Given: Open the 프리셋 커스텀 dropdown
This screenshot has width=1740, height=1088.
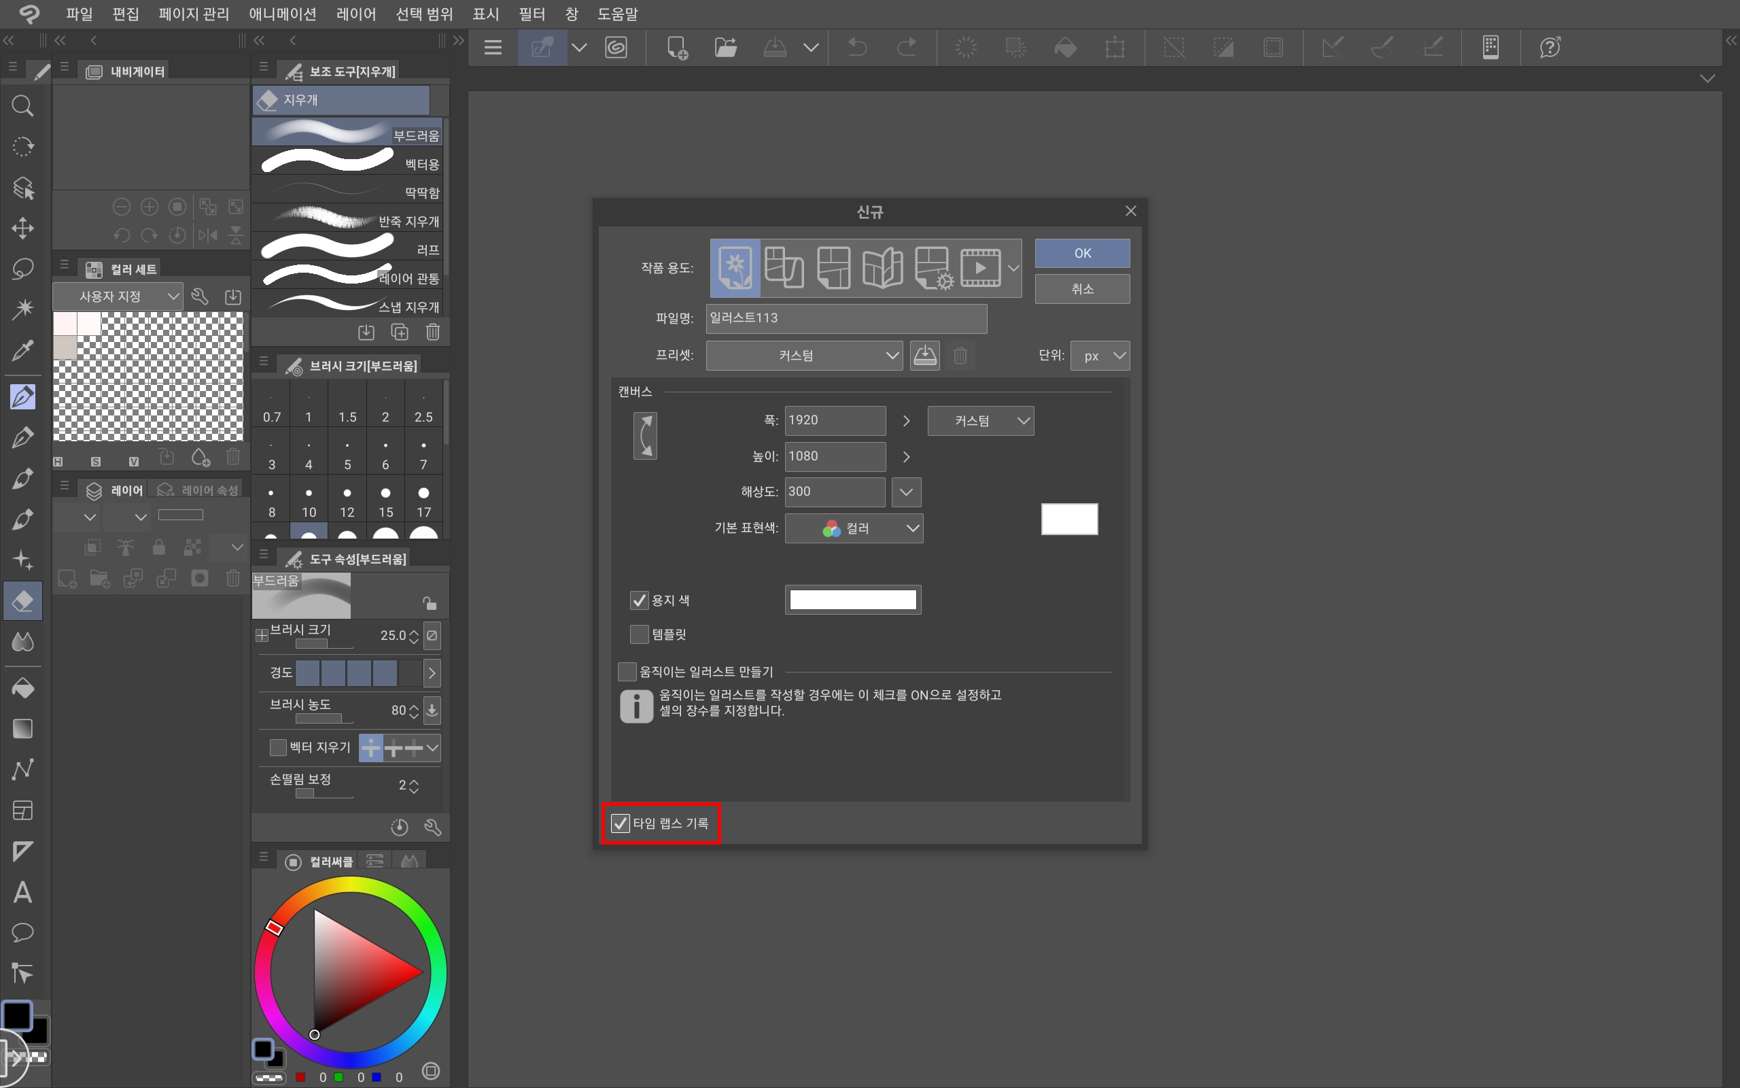Looking at the screenshot, I should (x=804, y=356).
